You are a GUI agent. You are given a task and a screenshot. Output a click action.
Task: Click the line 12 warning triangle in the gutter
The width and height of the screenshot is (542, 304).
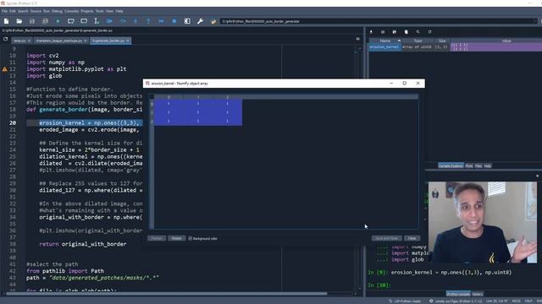coord(4,69)
